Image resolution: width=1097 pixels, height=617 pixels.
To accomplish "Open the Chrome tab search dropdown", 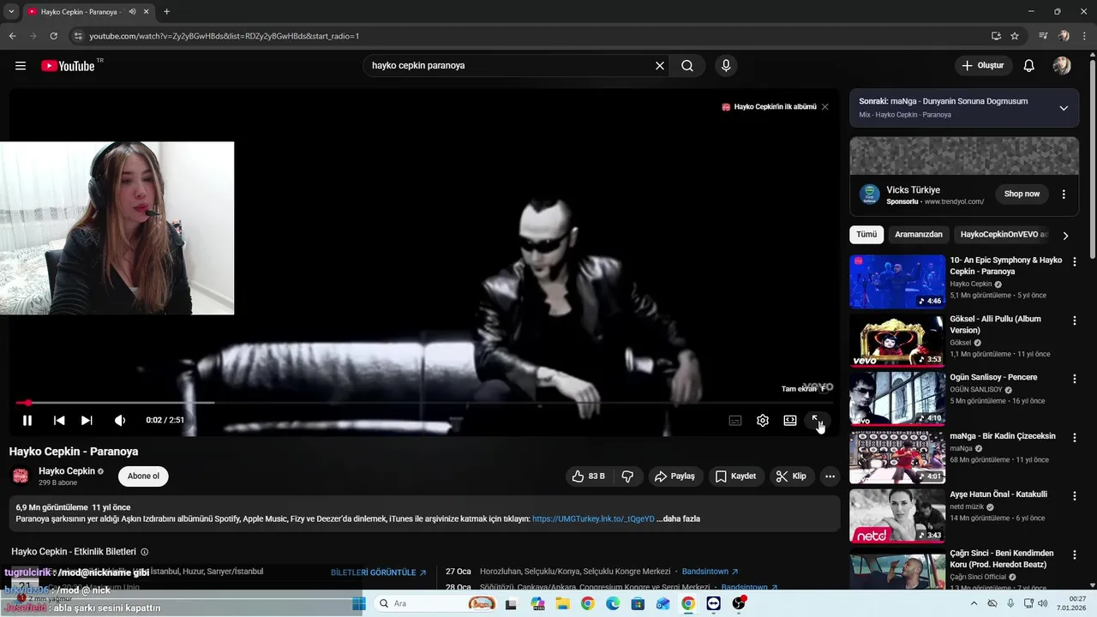I will pos(11,11).
